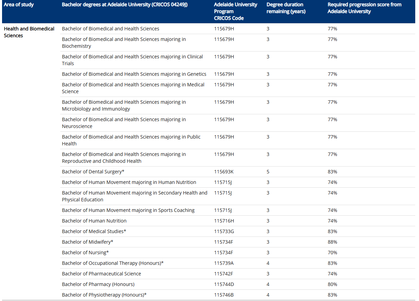Click the "Degree duration remaining (years)" header

click(286, 8)
